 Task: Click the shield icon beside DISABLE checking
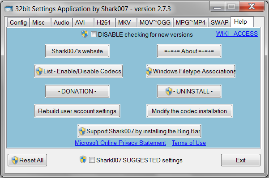(x=85, y=34)
